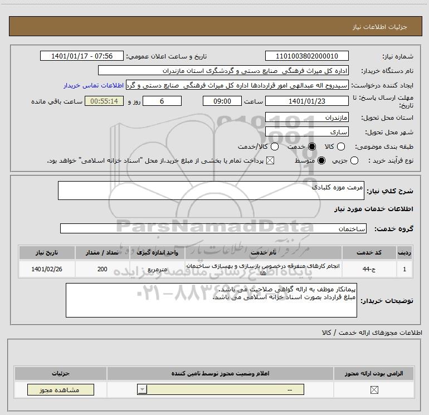Click the تعداد / مقدار column header

pyautogui.click(x=103, y=252)
